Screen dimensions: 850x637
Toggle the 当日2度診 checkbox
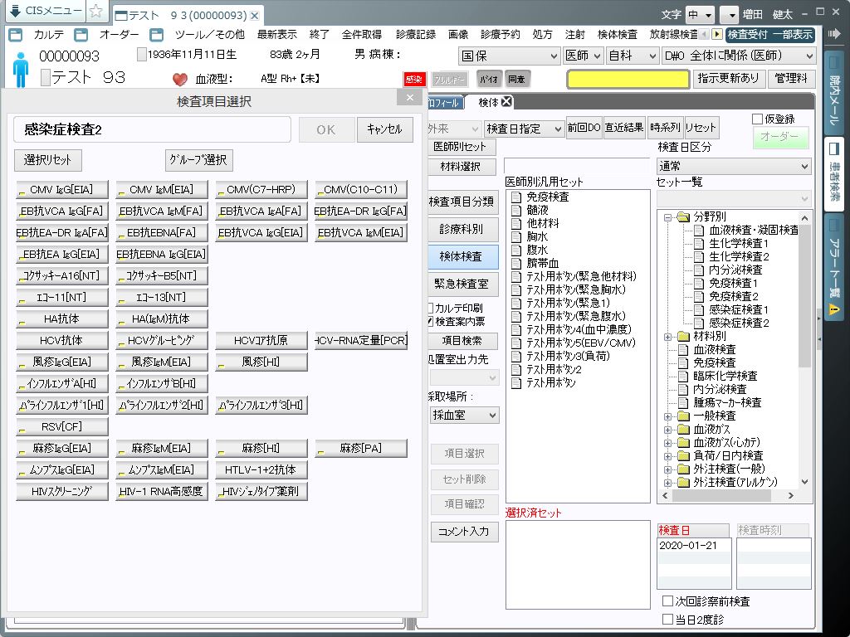click(667, 619)
